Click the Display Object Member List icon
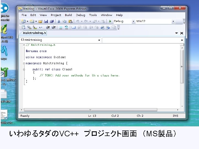 tap(23, 27)
